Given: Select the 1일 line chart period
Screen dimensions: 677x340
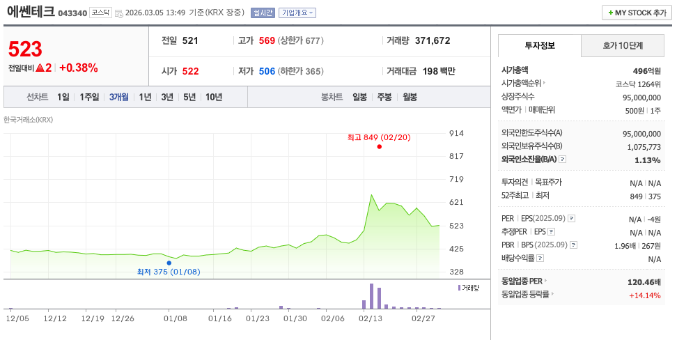Looking at the screenshot, I should coord(63,98).
